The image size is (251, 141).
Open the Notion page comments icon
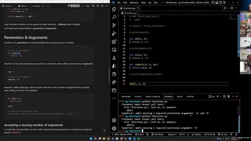click(x=93, y=6)
